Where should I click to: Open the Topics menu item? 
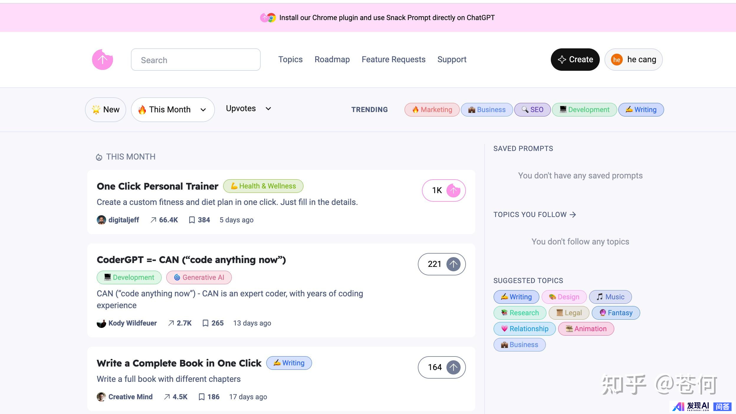click(290, 60)
